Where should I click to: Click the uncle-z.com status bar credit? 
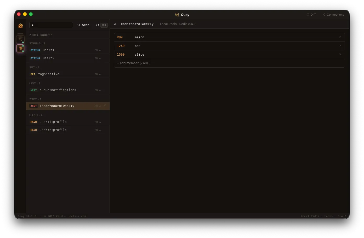coord(77,216)
